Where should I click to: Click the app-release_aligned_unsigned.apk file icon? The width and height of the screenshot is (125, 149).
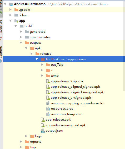point(48,92)
